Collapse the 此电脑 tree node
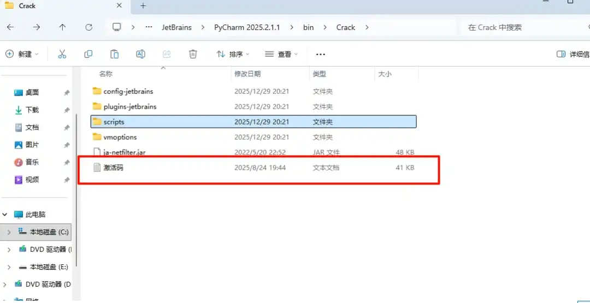Image resolution: width=590 pixels, height=303 pixels. [5, 215]
